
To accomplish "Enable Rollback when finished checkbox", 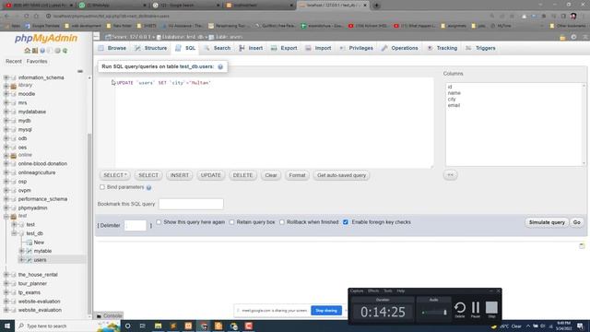I will [x=282, y=222].
